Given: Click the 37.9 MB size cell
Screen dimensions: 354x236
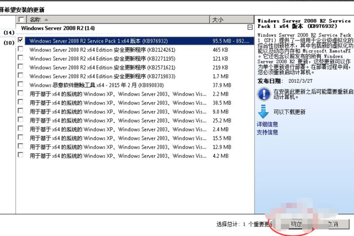Looking at the screenshot, I should (222, 85).
